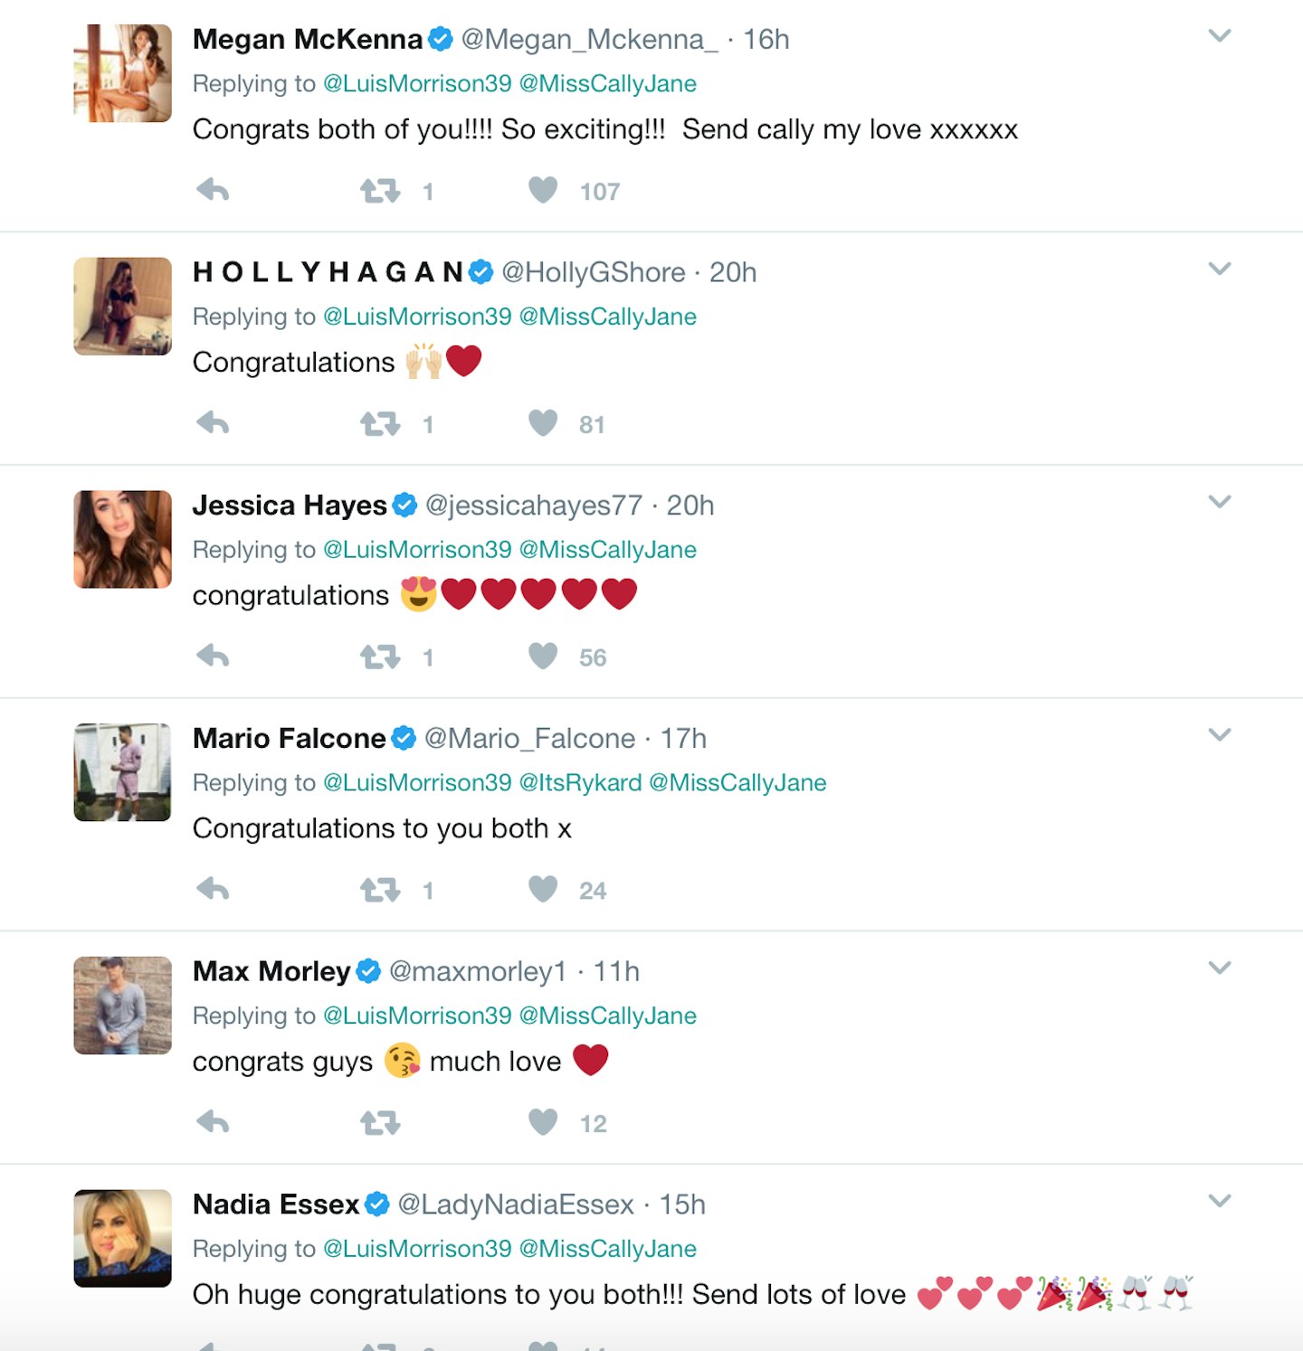Screen dimensions: 1303x1351
Task: Retweet Max Morley's congrats tweet
Action: [x=380, y=1122]
